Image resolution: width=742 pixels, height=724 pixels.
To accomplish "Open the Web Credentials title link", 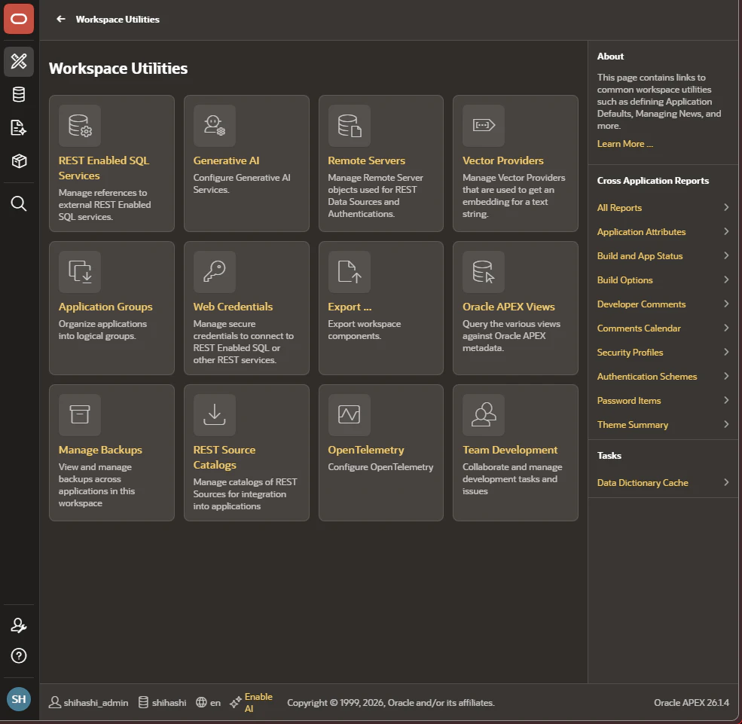I will click(x=233, y=307).
